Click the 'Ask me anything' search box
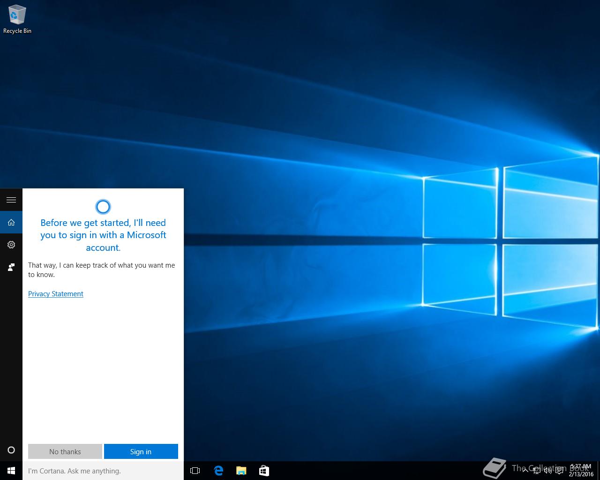600x480 pixels. (x=103, y=471)
